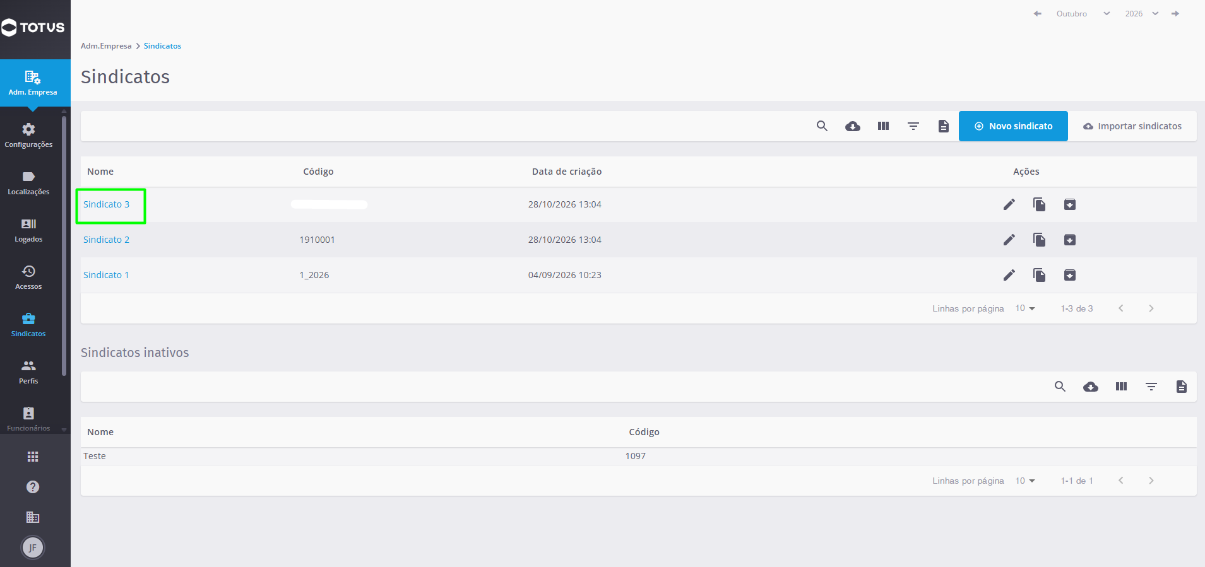Click the sidebar vertical scrollbar
Viewport: 1205px width, 567px height.
coord(64,246)
